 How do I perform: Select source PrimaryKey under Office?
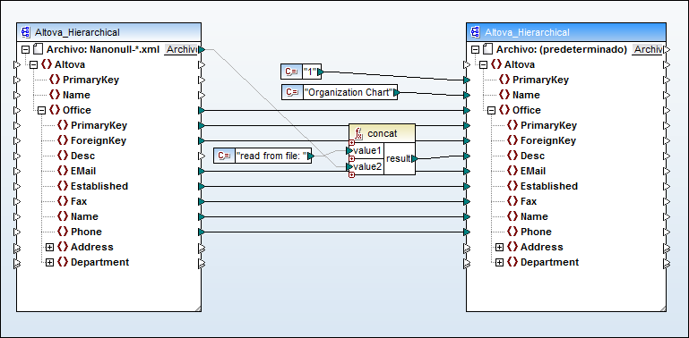[x=99, y=125]
